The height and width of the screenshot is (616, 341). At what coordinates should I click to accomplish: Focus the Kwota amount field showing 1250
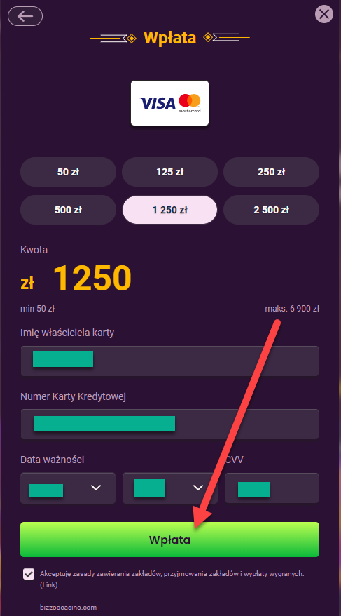click(169, 279)
